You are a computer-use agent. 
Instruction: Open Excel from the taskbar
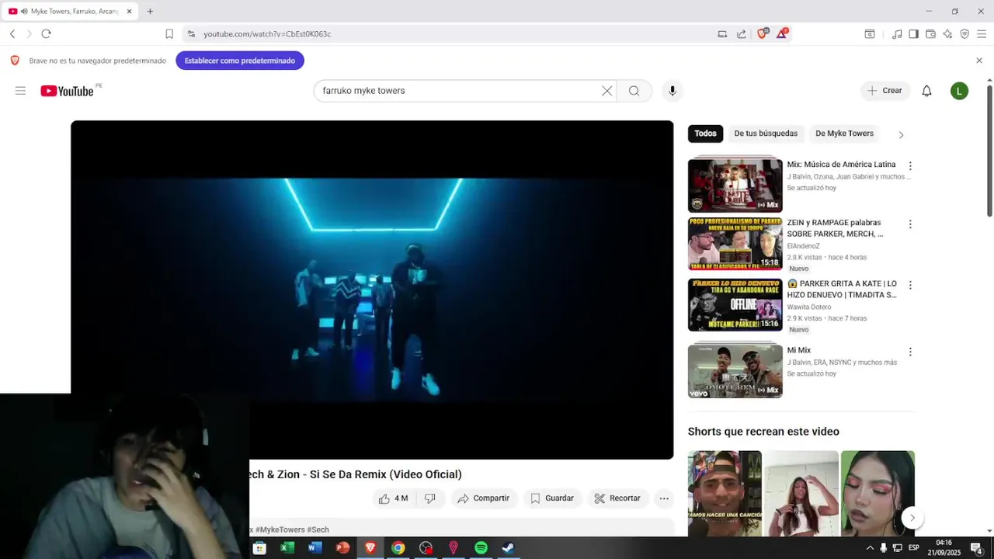pos(287,548)
